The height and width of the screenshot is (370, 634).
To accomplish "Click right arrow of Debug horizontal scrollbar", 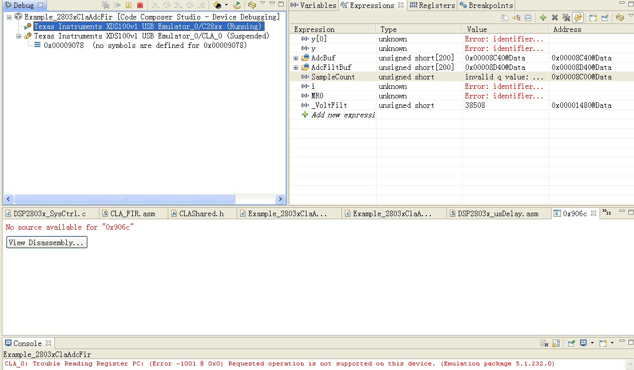I will [x=280, y=199].
